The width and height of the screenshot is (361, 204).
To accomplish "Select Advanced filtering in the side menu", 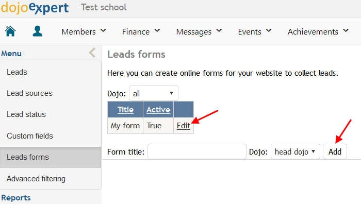I will tap(51, 178).
